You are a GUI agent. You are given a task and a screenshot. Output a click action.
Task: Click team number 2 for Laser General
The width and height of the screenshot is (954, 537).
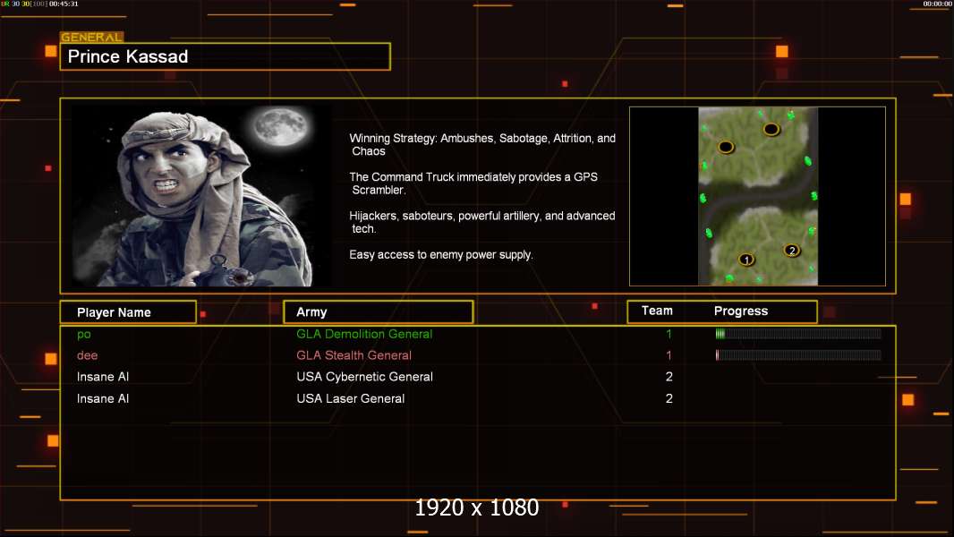click(669, 398)
